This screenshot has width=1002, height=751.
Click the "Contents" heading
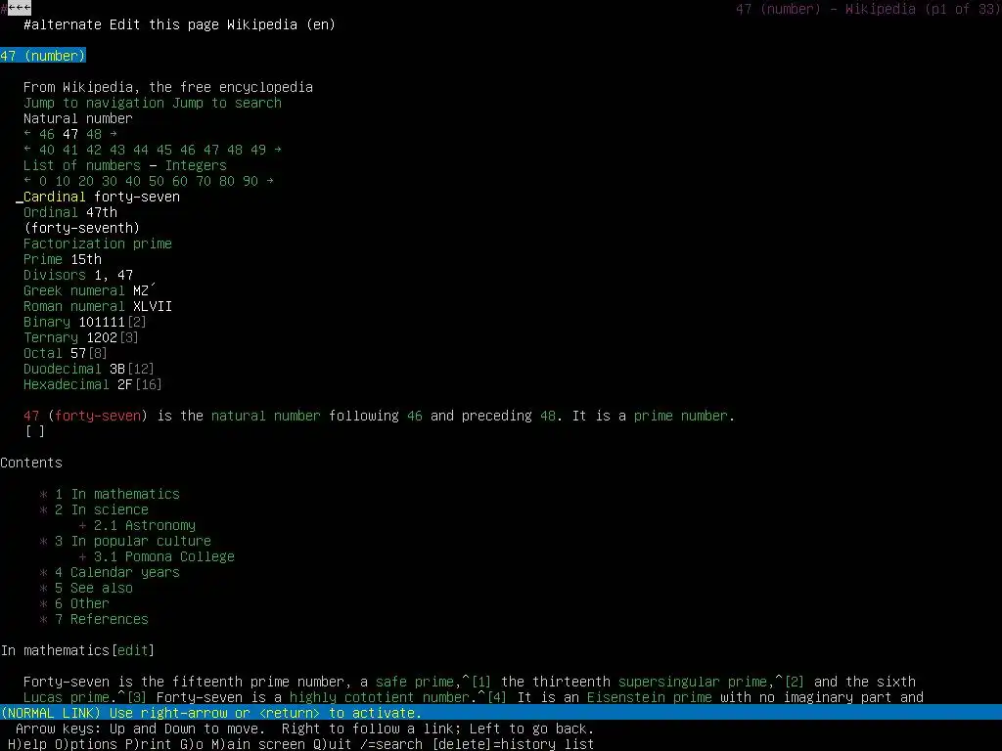click(31, 463)
